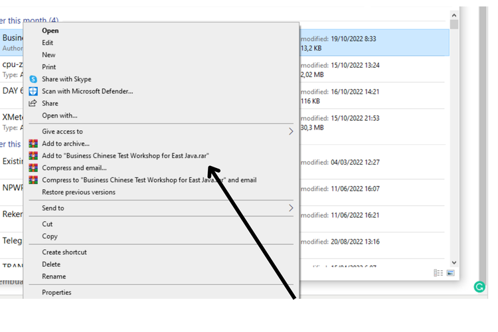This screenshot has width=498, height=332.
Task: Choose Open with... from the context menu
Action: coord(60,116)
